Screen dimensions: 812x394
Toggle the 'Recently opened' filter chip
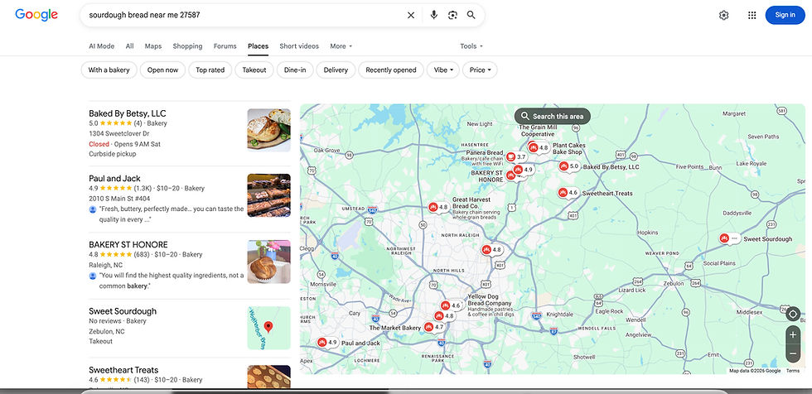[x=391, y=70]
